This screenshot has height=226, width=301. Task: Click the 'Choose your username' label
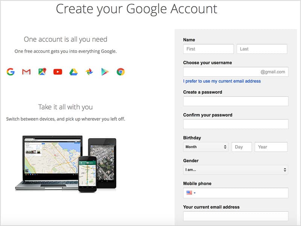pyautogui.click(x=208, y=63)
